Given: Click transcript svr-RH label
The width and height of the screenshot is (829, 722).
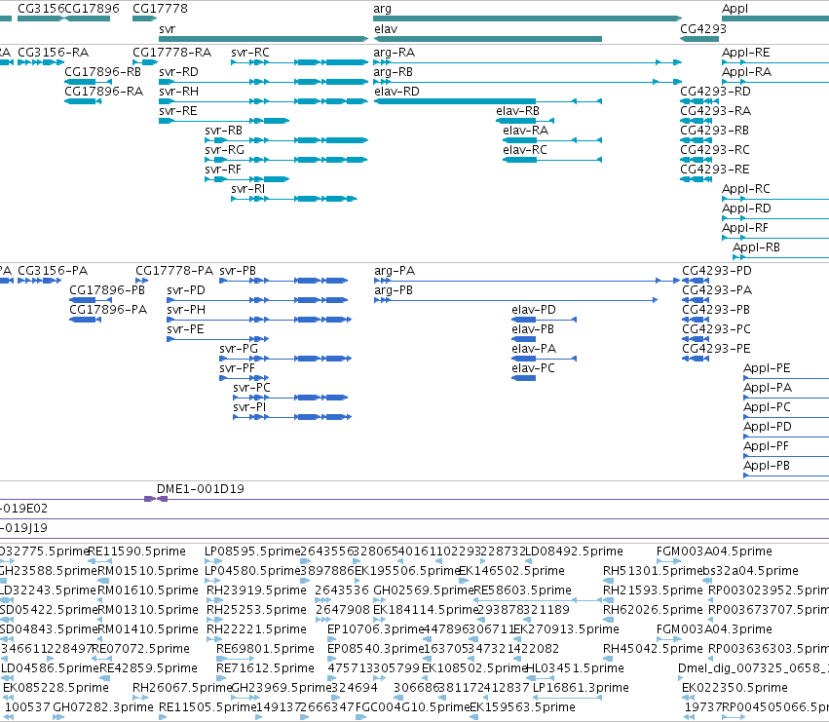Looking at the screenshot, I should [178, 92].
